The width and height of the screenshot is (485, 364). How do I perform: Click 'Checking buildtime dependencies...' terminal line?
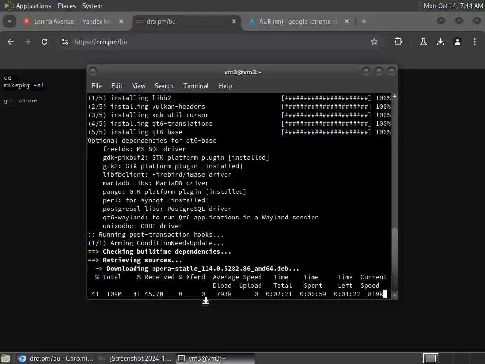coord(167,251)
